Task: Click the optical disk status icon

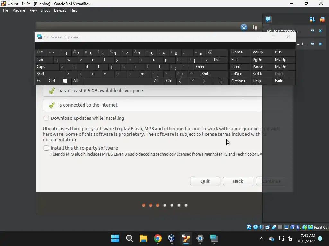Action: (255, 227)
